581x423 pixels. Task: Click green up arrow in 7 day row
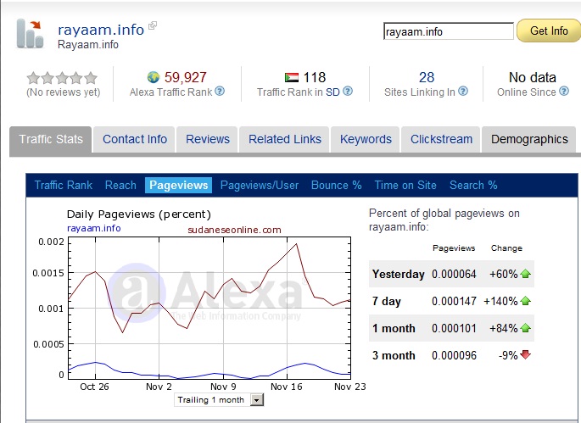(x=525, y=301)
